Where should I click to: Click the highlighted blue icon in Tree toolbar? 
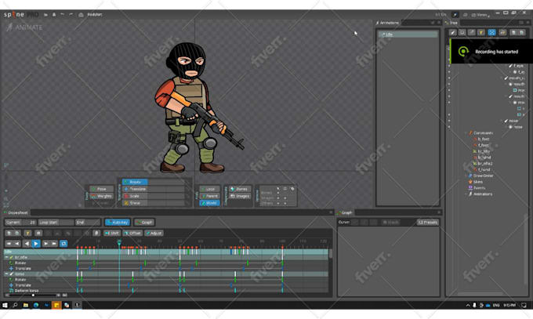491,32
